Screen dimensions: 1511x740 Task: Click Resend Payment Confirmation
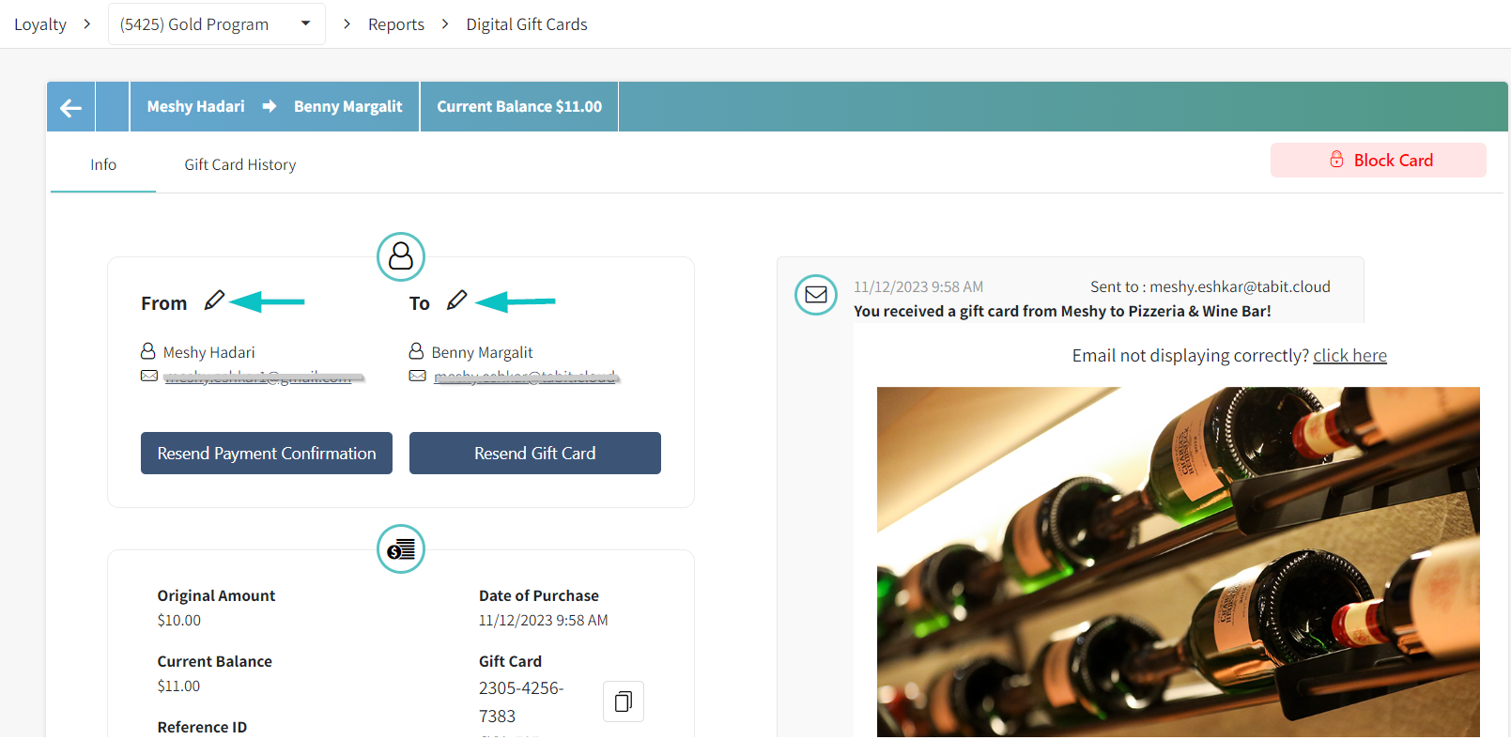pyautogui.click(x=266, y=453)
